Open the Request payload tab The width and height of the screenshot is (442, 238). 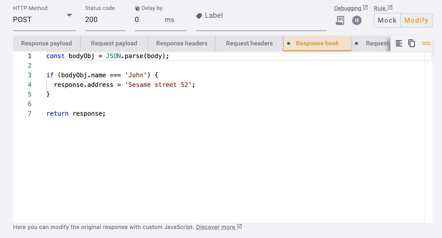click(114, 43)
